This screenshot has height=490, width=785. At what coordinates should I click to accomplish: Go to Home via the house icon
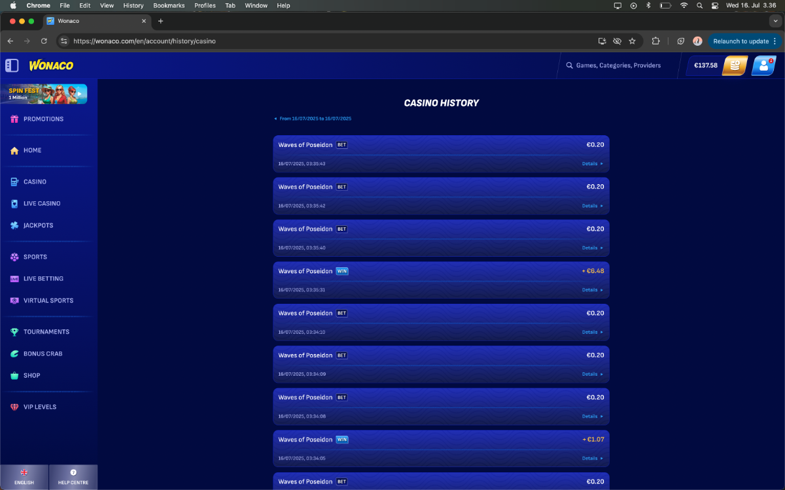(x=14, y=150)
